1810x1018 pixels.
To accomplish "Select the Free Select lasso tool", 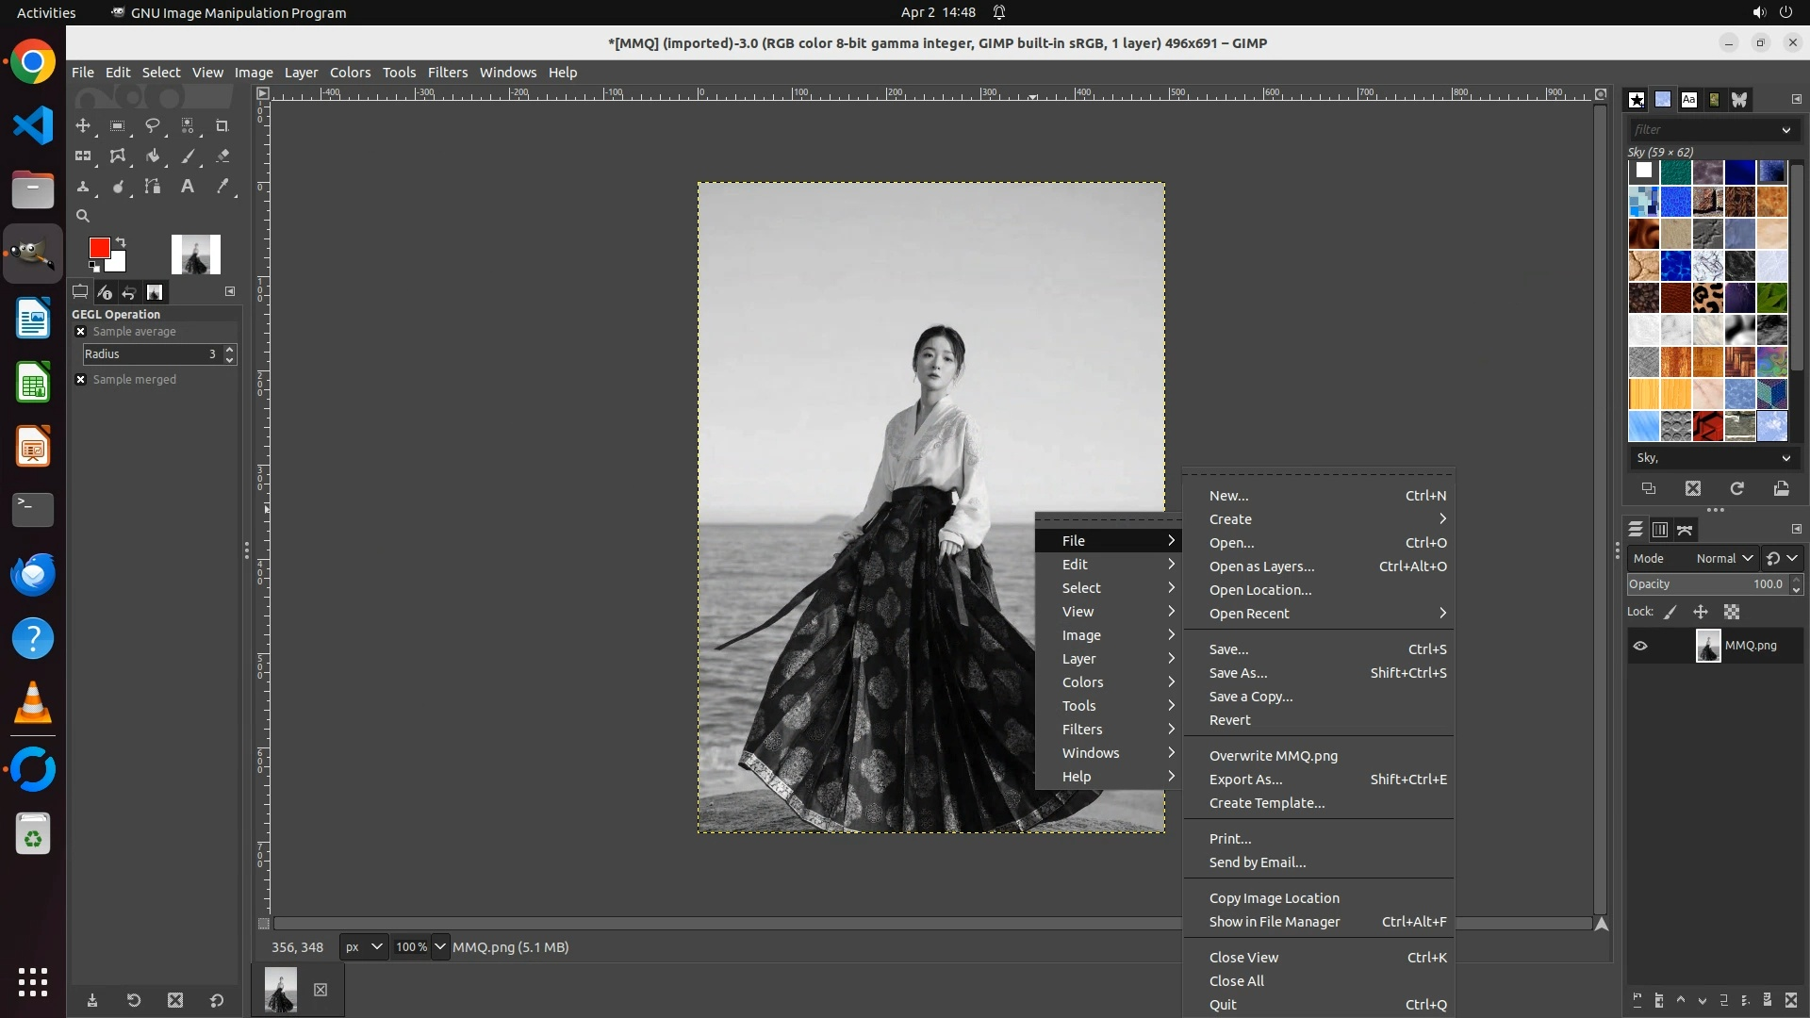I will (x=152, y=125).
